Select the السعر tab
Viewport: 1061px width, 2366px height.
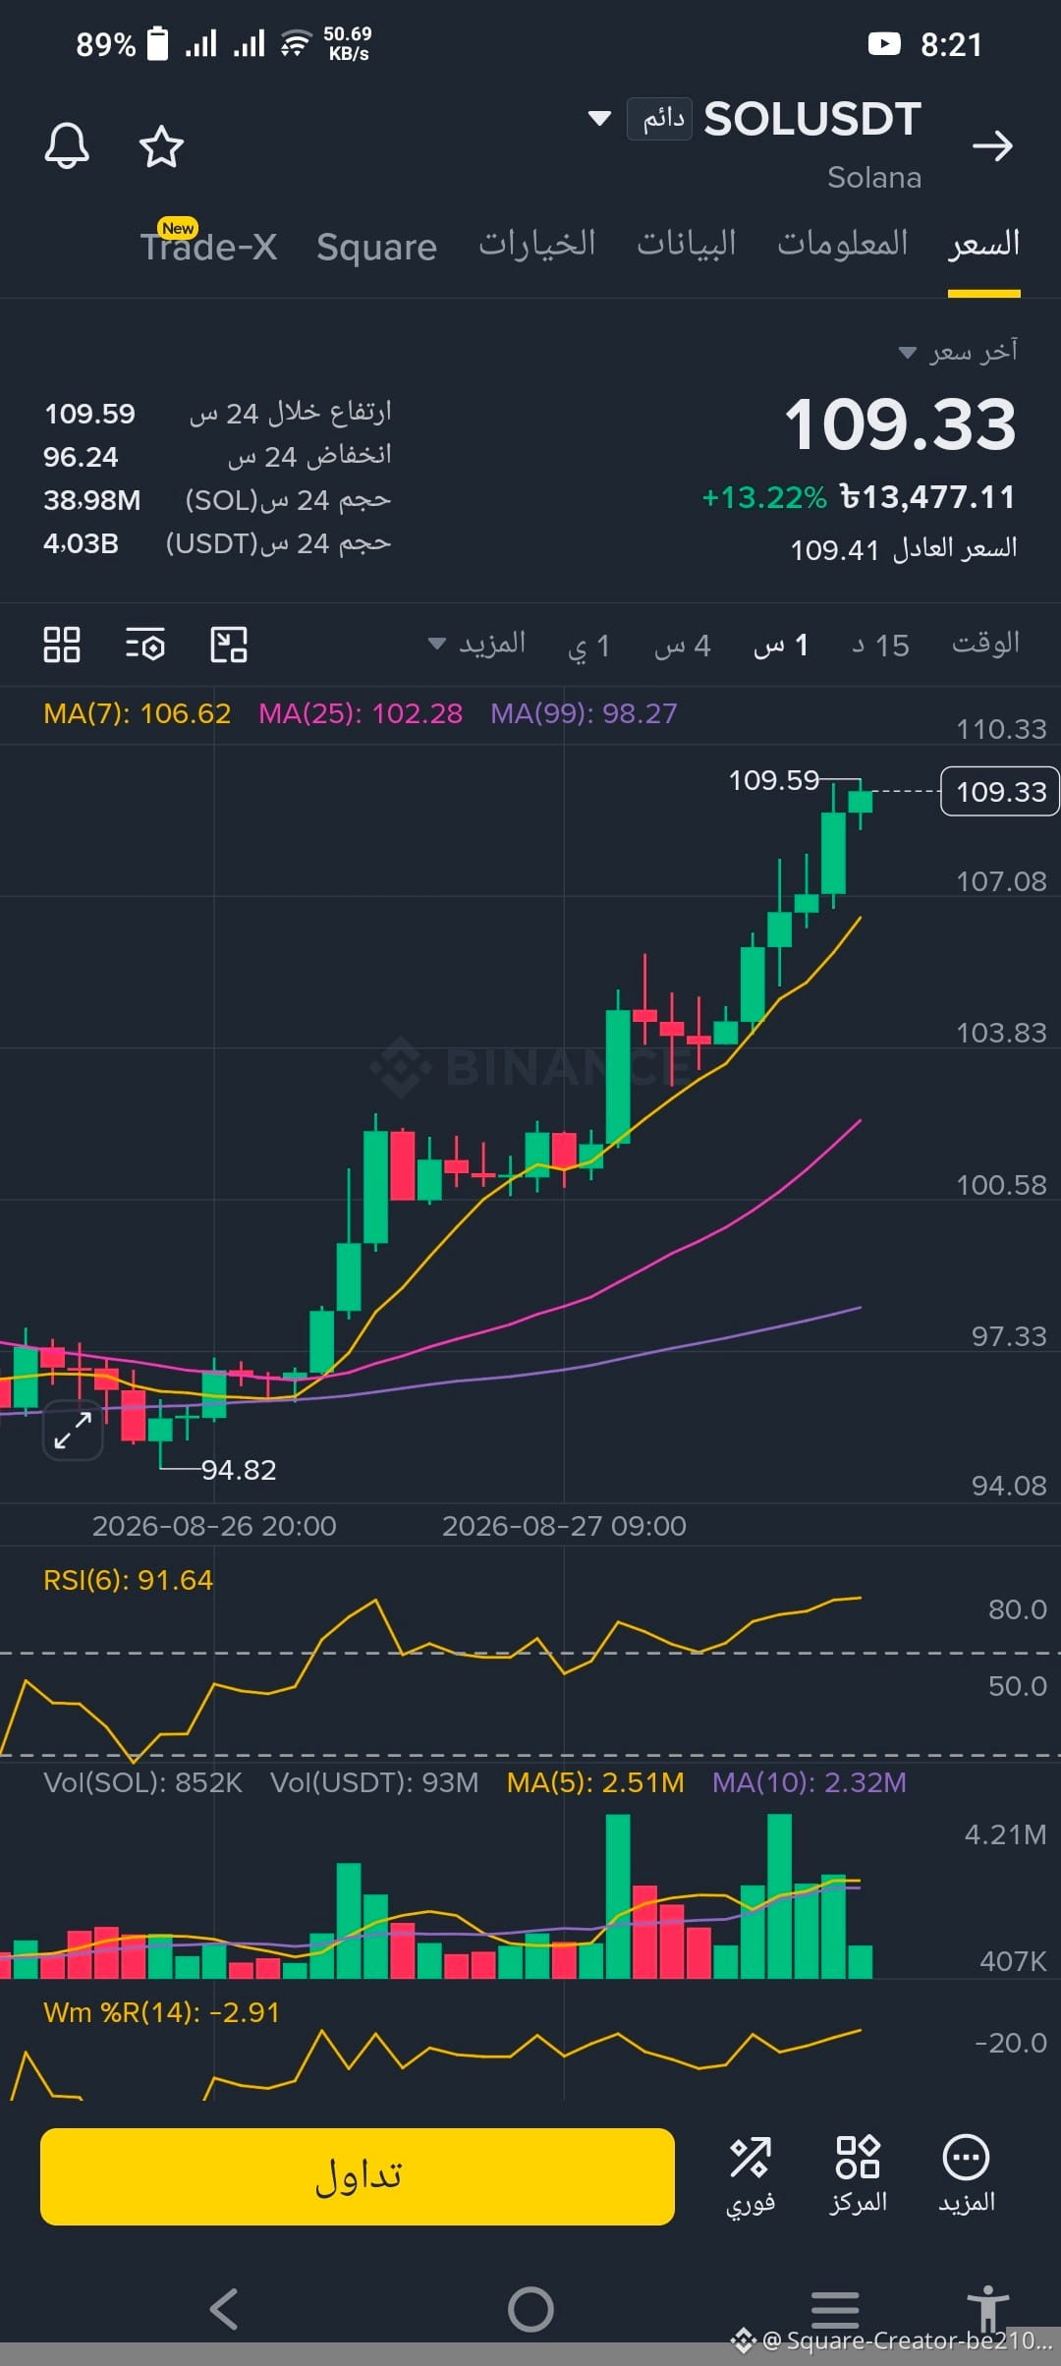click(x=984, y=244)
